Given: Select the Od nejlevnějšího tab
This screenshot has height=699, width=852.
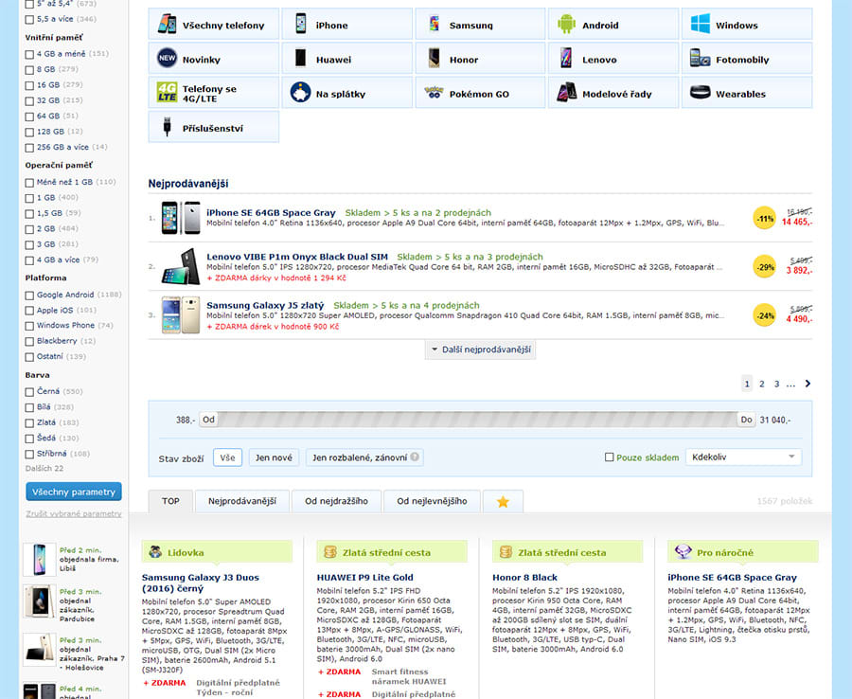Looking at the screenshot, I should point(432,501).
